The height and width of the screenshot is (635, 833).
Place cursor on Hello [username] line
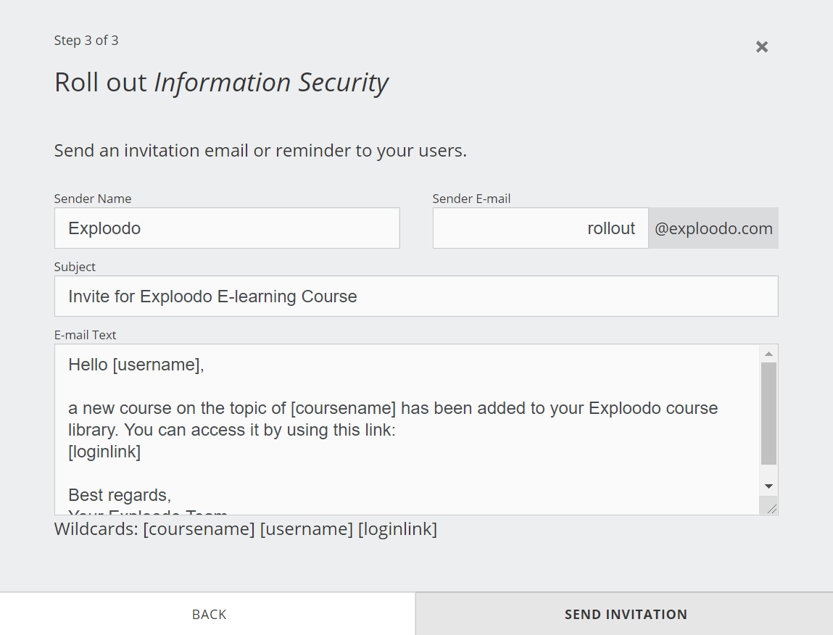click(x=136, y=365)
